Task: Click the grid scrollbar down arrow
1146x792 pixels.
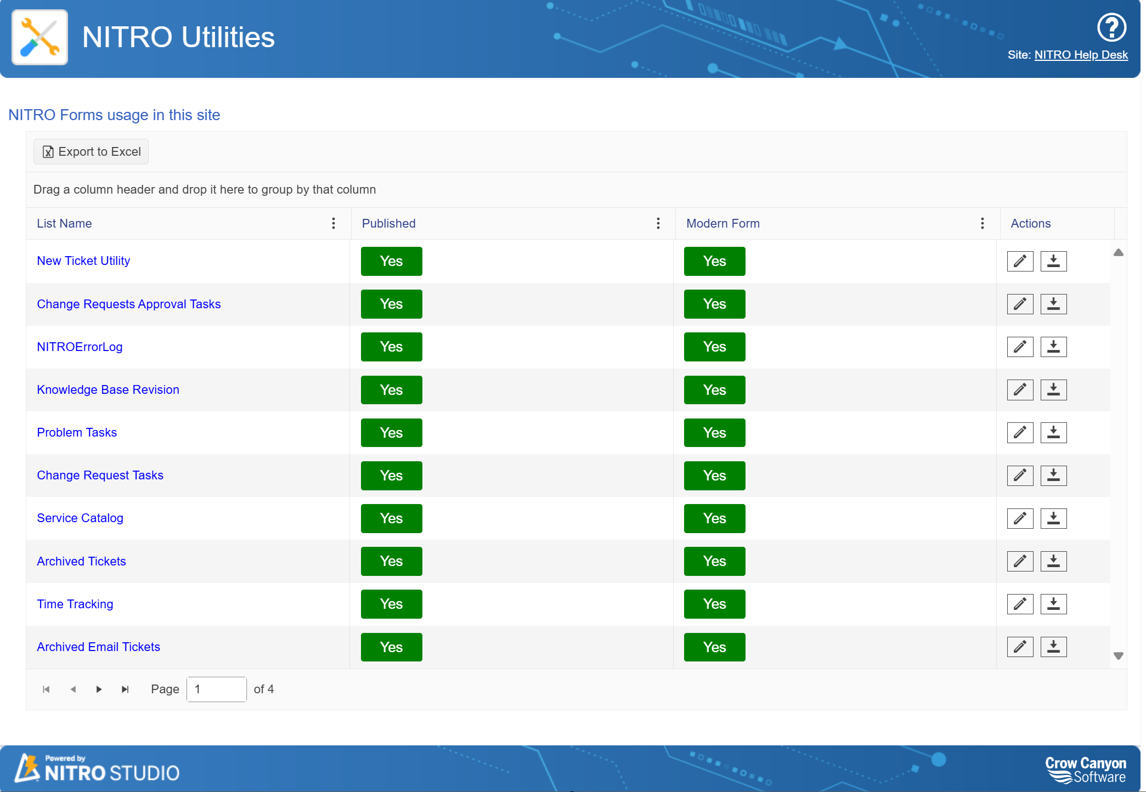Action: tap(1118, 655)
